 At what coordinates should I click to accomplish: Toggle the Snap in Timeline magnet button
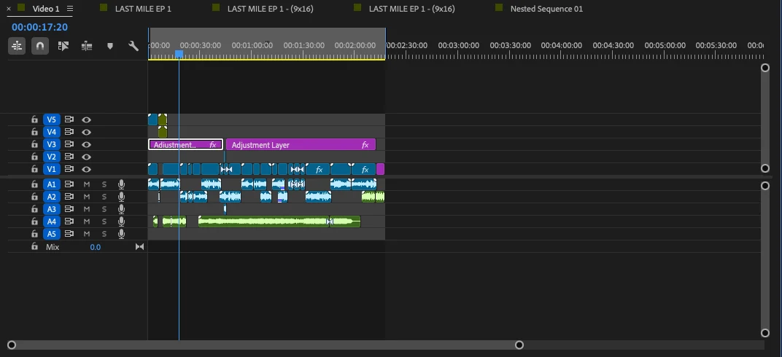click(x=40, y=47)
